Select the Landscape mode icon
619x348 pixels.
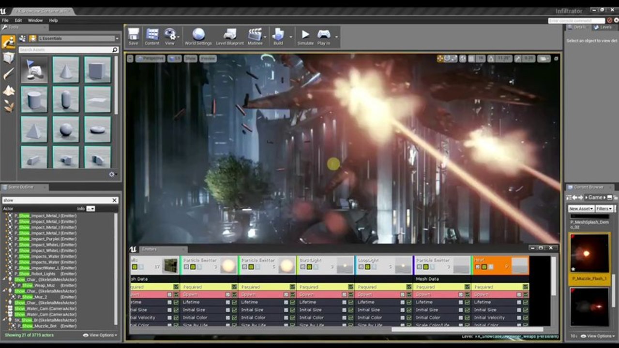[x=9, y=90]
